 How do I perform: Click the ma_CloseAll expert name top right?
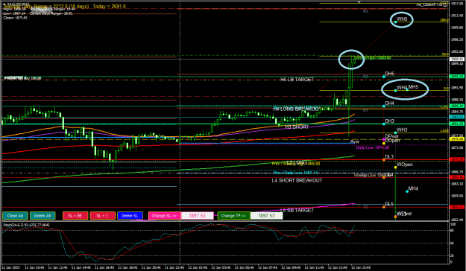click(x=429, y=4)
